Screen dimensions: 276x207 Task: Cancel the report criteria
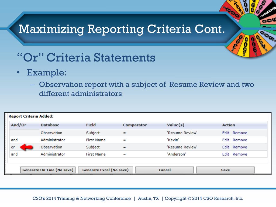tap(165, 170)
